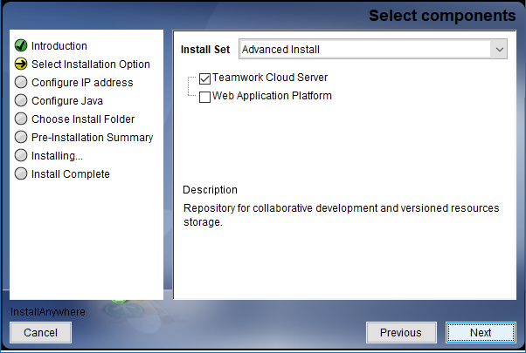This screenshot has height=353, width=526.
Task: Open the Install Set dropdown arrow
Action: coord(499,50)
